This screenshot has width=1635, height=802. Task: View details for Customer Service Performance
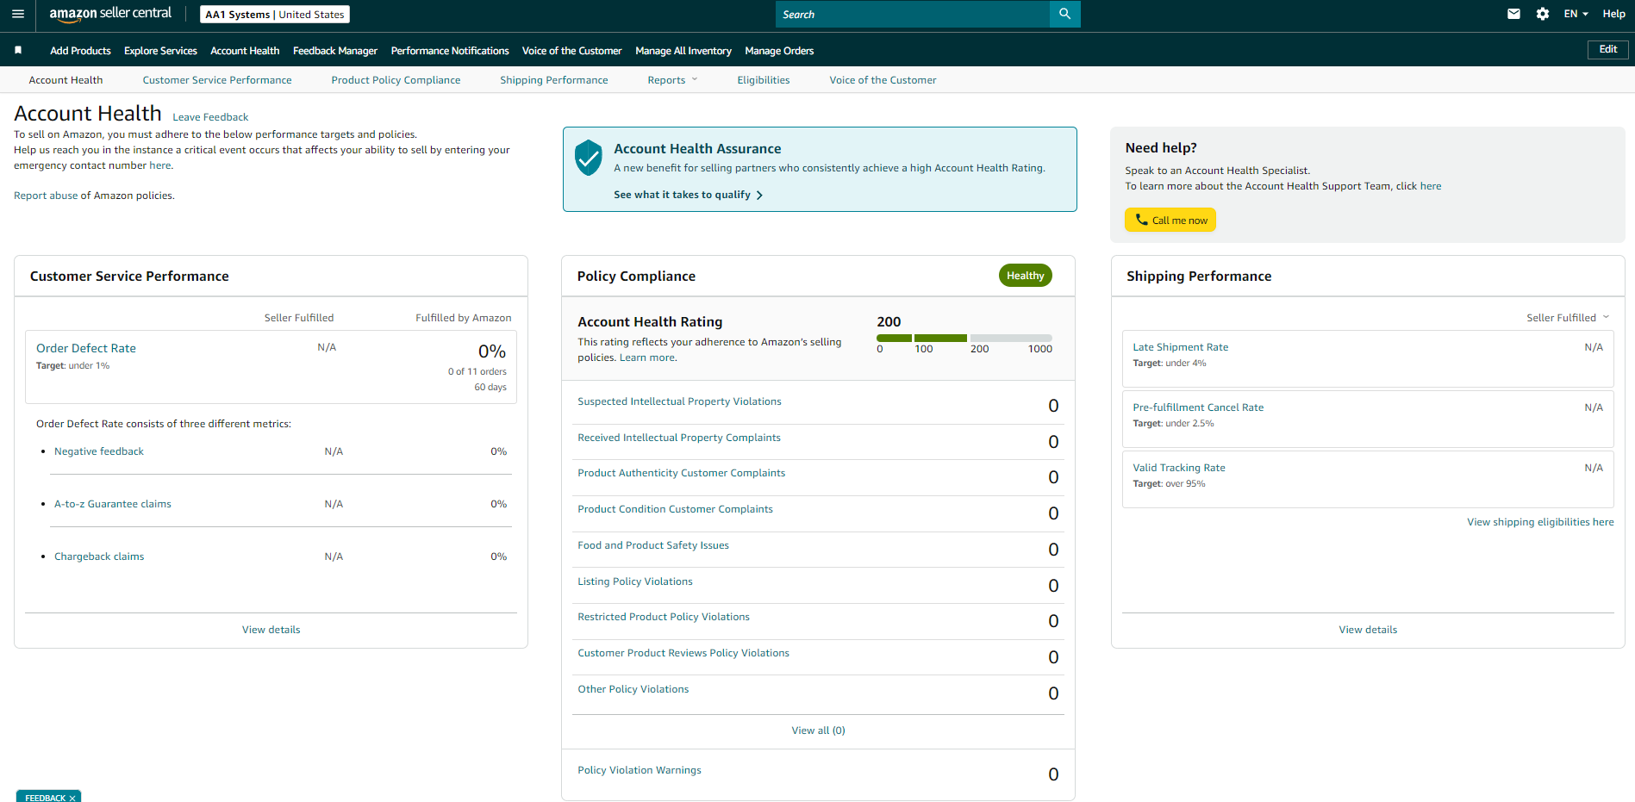(x=271, y=630)
